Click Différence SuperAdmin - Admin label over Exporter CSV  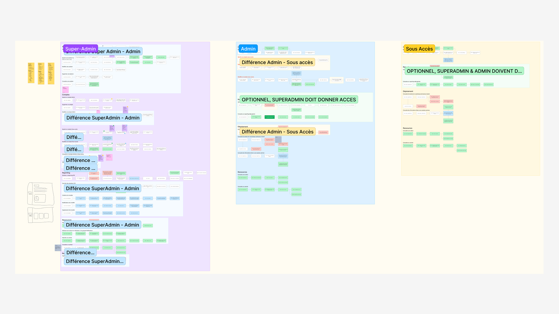[x=102, y=188]
